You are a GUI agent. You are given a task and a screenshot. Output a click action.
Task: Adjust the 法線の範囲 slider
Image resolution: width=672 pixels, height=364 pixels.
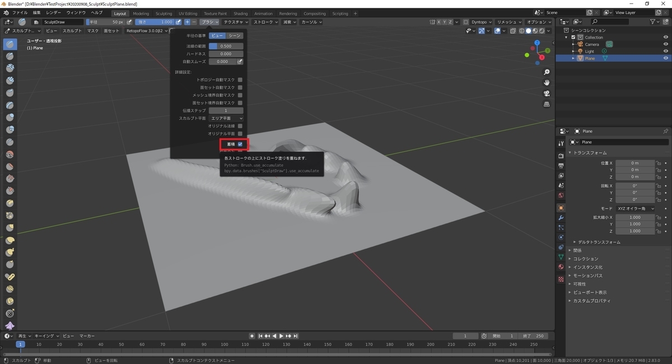click(226, 46)
